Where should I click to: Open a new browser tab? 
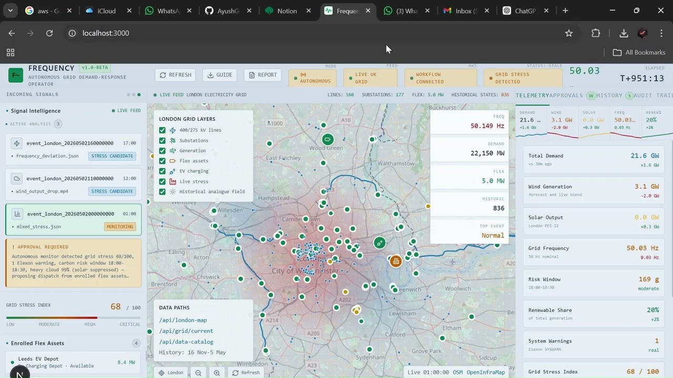(565, 10)
